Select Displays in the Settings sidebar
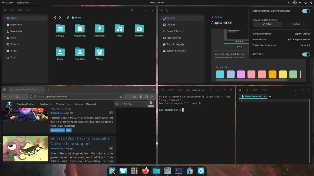This screenshot has height=176, width=314. [171, 24]
